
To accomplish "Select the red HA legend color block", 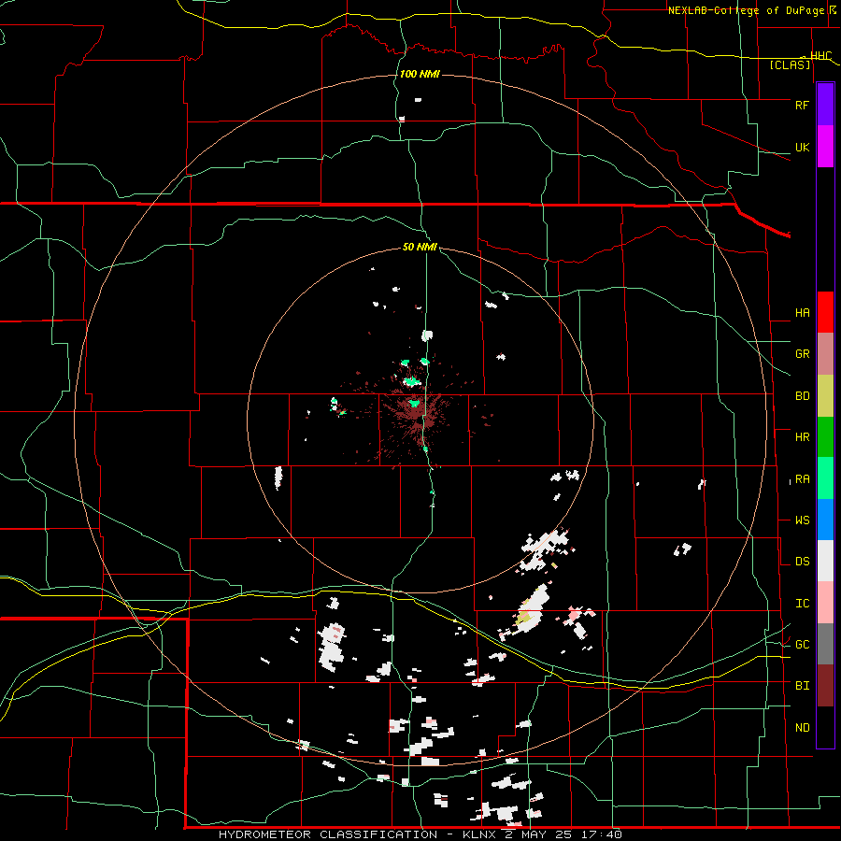I will click(x=825, y=312).
